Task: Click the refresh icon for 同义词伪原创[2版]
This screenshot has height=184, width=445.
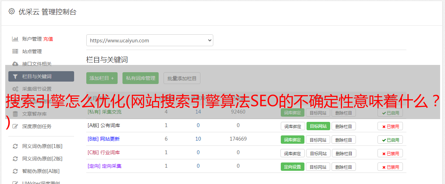Action: pyautogui.click(x=15, y=159)
